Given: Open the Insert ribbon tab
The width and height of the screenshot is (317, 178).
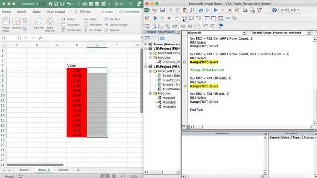Looking at the screenshot, I should [x=22, y=12].
